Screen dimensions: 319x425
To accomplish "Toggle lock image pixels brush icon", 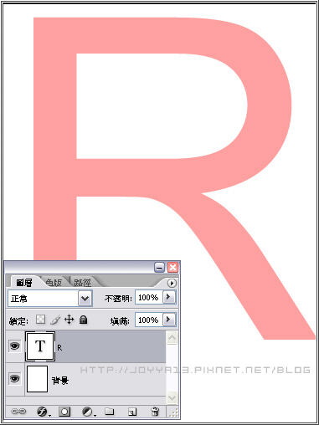I will click(x=55, y=320).
